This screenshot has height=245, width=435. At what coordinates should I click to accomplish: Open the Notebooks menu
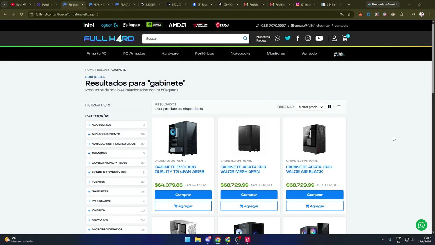240,53
